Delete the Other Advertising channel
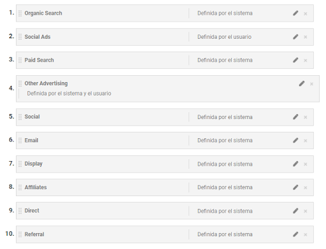This screenshot has height=249, width=326. point(311,84)
